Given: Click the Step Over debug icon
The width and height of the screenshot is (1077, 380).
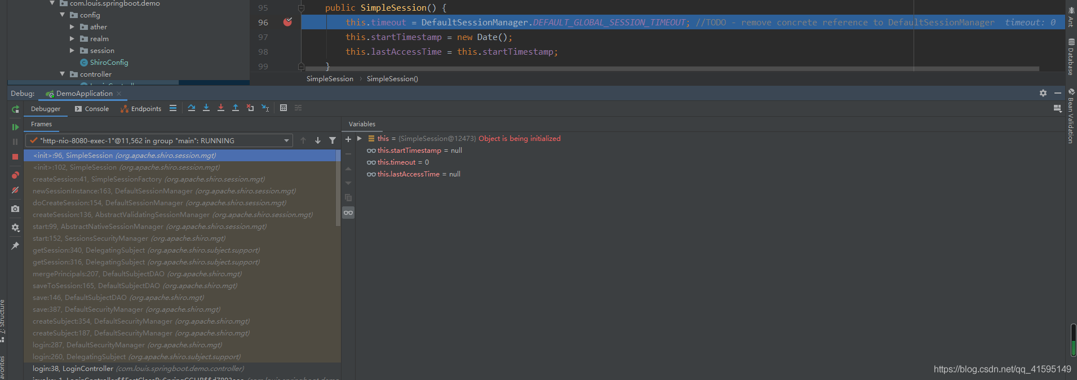Looking at the screenshot, I should (192, 108).
